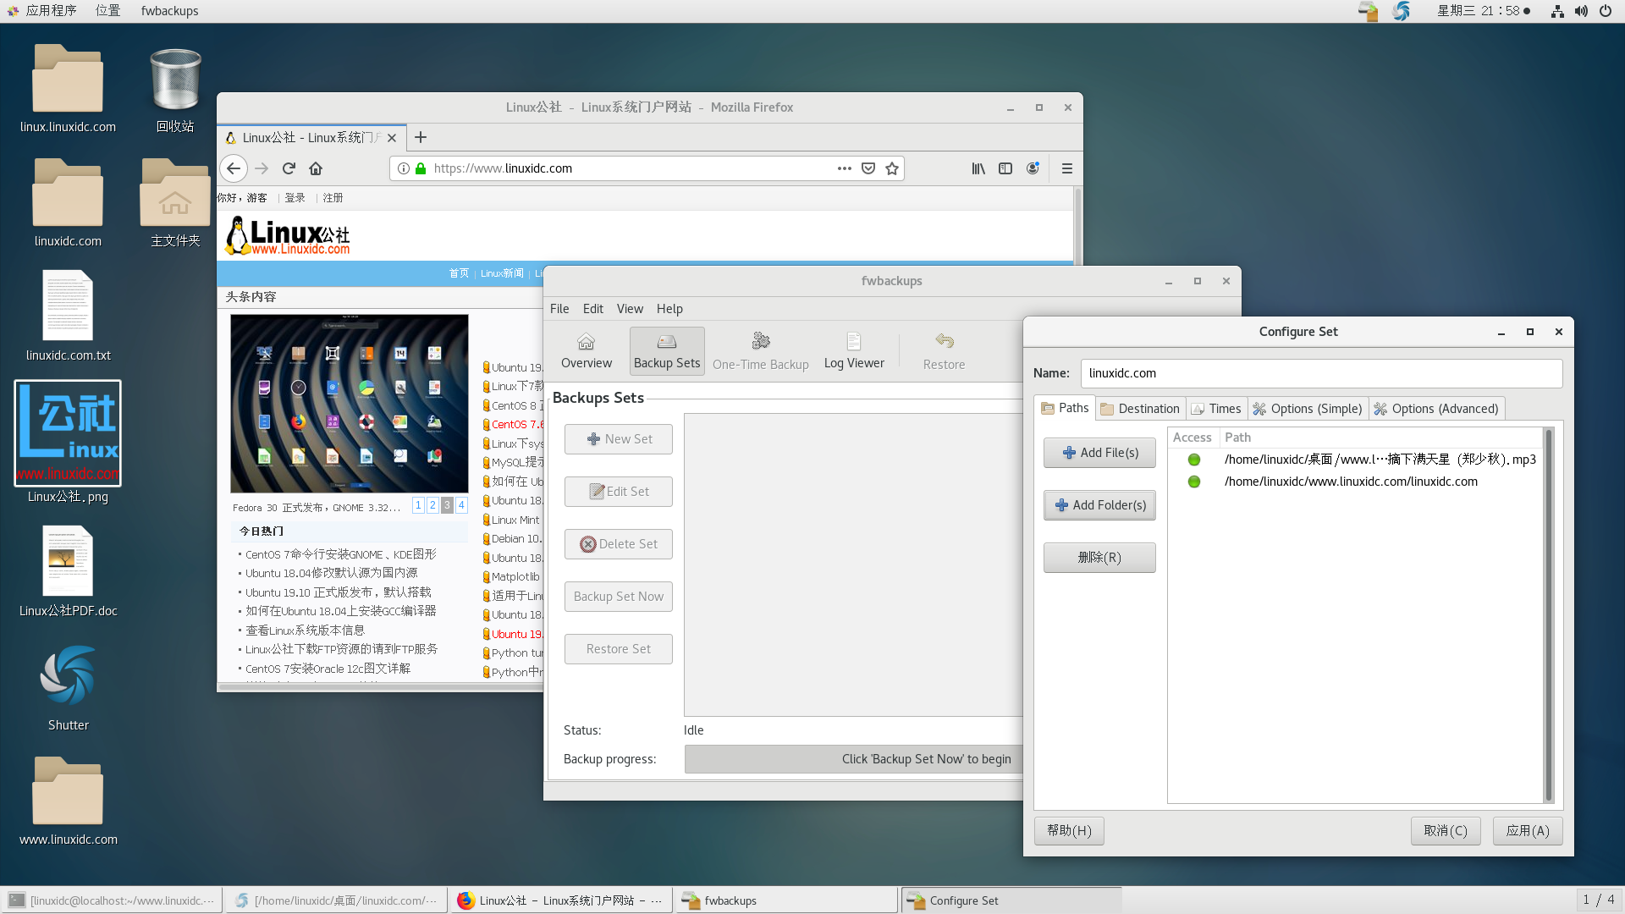
Task: Click Configure Set paths list scrollbar
Action: (1549, 615)
